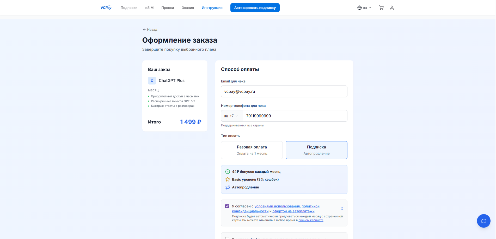Image resolution: width=496 pixels, height=239 pixels.
Task: Open личном кабинете link
Action: click(x=311, y=220)
